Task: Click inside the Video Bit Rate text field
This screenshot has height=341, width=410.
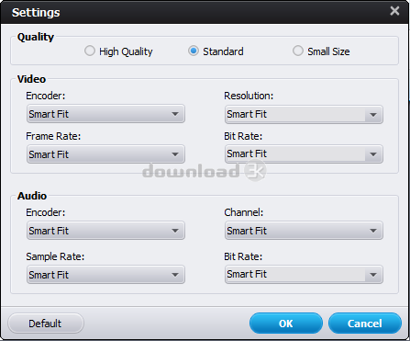Action: 295,153
